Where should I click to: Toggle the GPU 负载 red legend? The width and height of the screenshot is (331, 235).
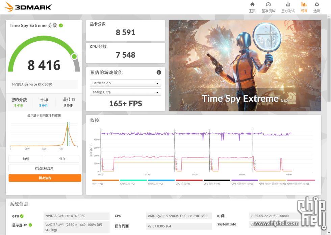(x=189, y=182)
